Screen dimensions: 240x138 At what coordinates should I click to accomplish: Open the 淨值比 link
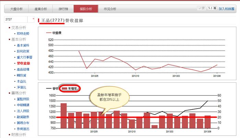(21, 87)
